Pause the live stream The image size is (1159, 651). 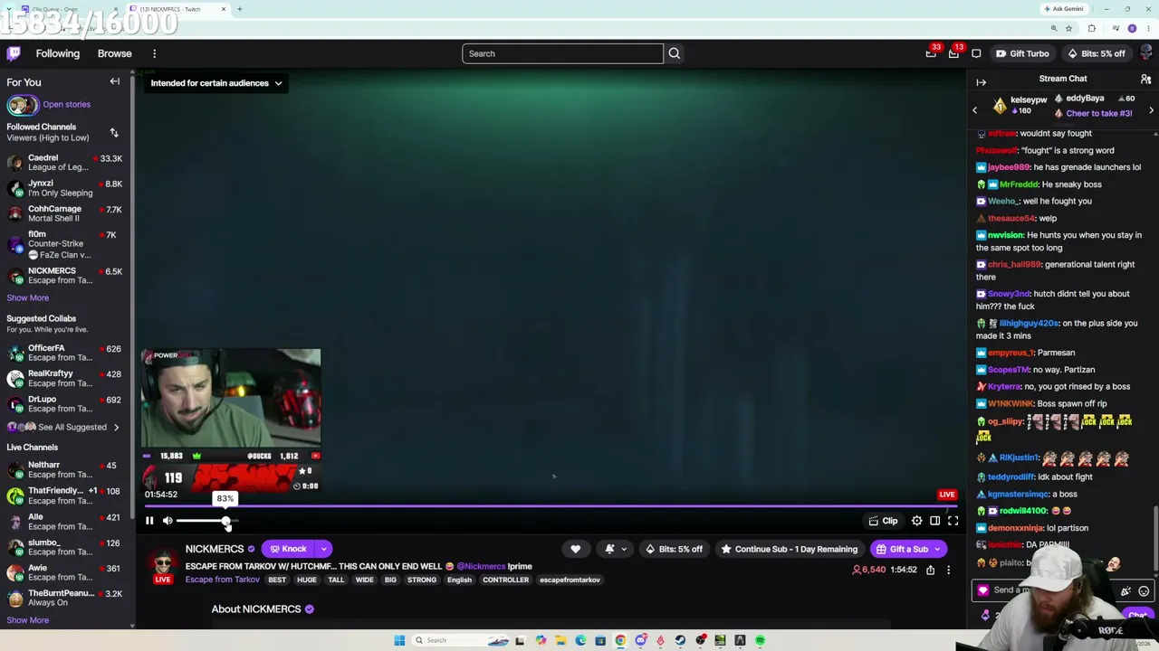tap(149, 521)
